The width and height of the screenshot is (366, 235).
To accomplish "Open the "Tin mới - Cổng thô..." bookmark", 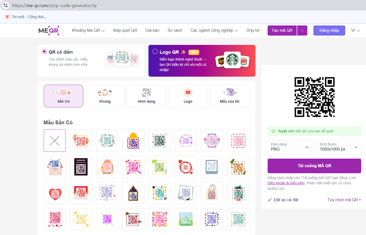I will tap(26, 17).
